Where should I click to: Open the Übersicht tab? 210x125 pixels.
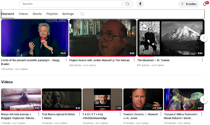point(8,14)
